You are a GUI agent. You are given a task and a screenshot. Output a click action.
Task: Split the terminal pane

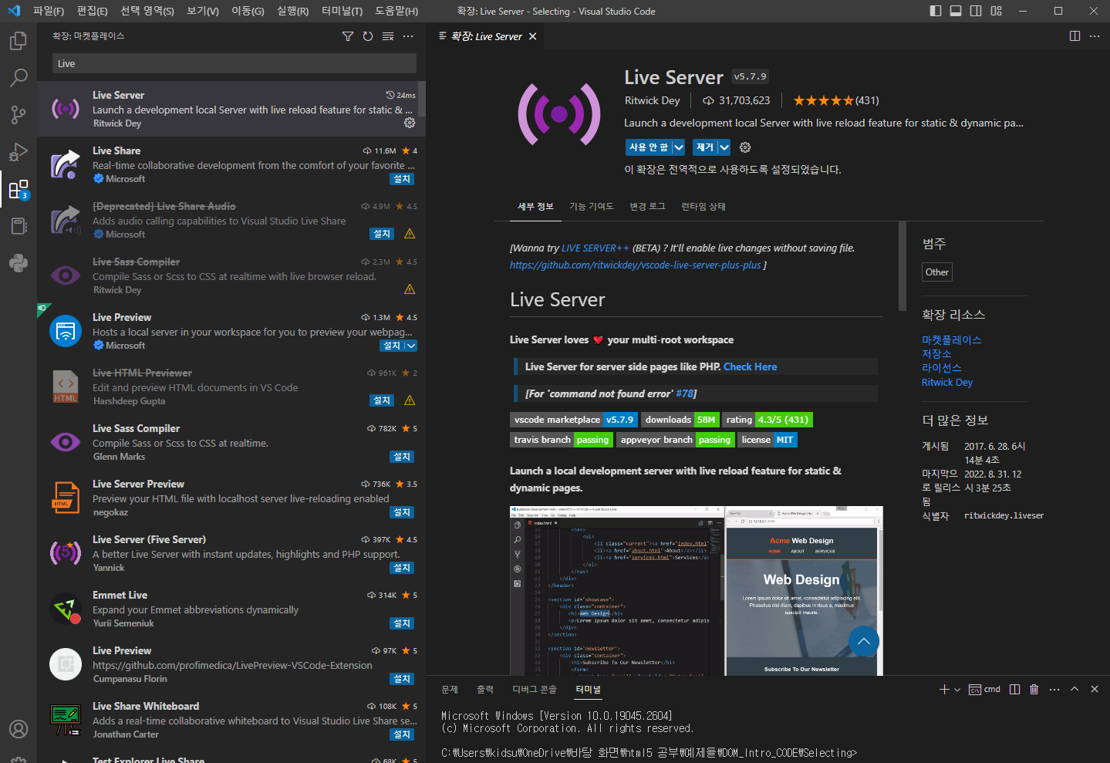[x=1014, y=689]
